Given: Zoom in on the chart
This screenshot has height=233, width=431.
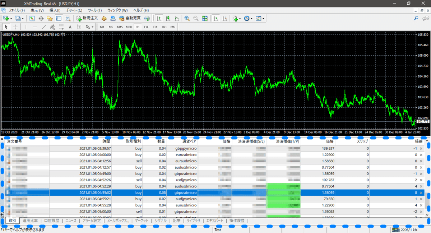Looking at the screenshot, I should pos(187,18).
